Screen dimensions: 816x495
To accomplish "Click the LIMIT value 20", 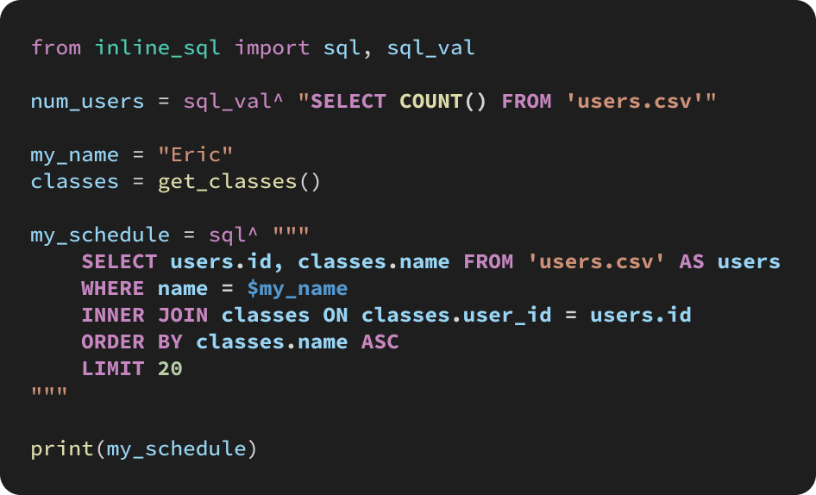I will 170,369.
